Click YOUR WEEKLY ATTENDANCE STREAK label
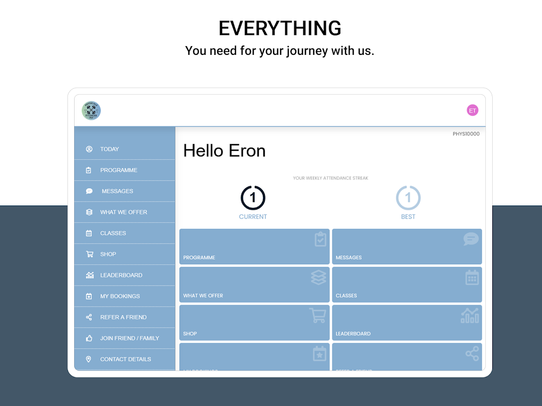This screenshot has width=542, height=406. click(330, 178)
